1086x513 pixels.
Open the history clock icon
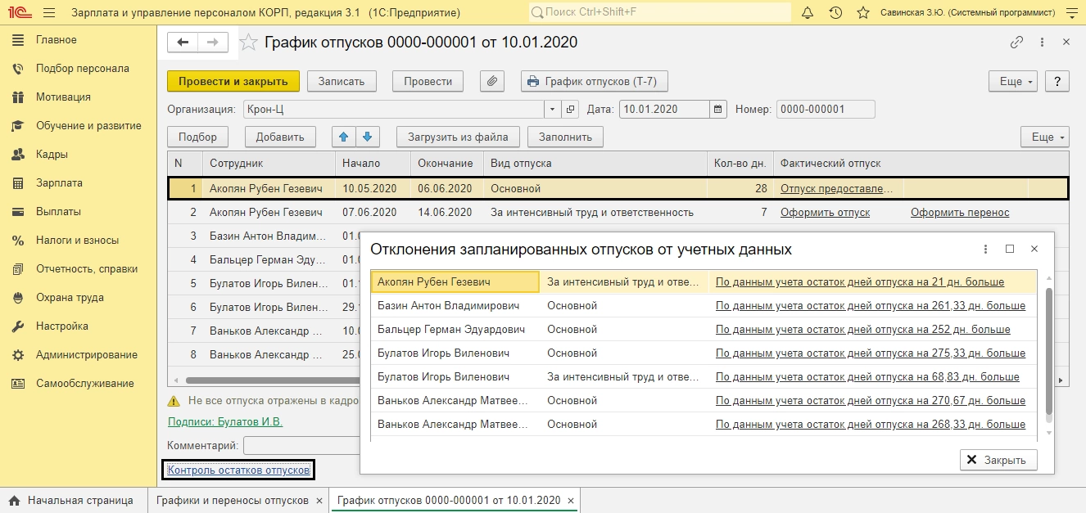click(835, 13)
